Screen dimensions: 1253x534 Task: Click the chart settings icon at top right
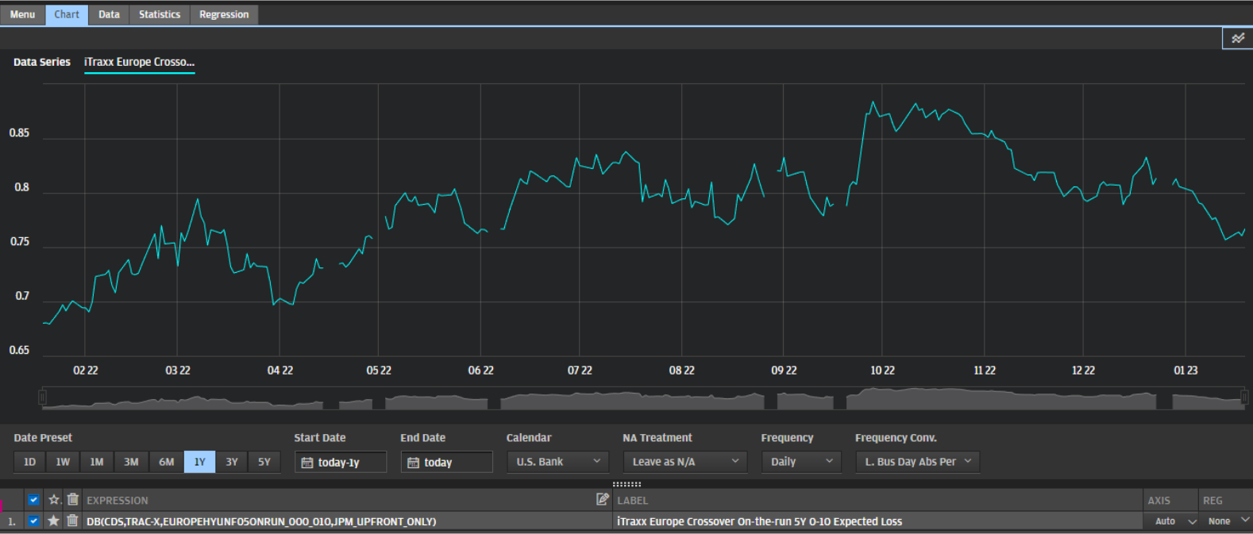point(1237,38)
